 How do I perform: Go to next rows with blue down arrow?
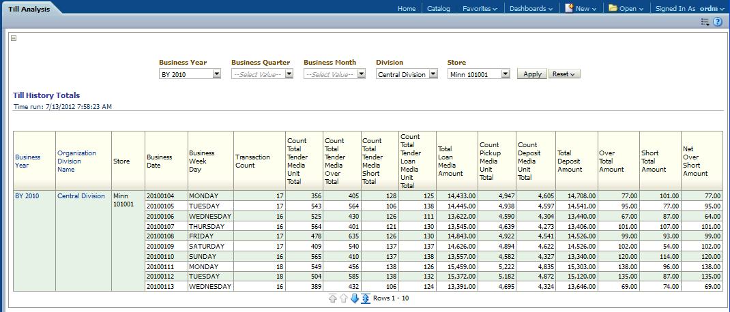point(355,298)
